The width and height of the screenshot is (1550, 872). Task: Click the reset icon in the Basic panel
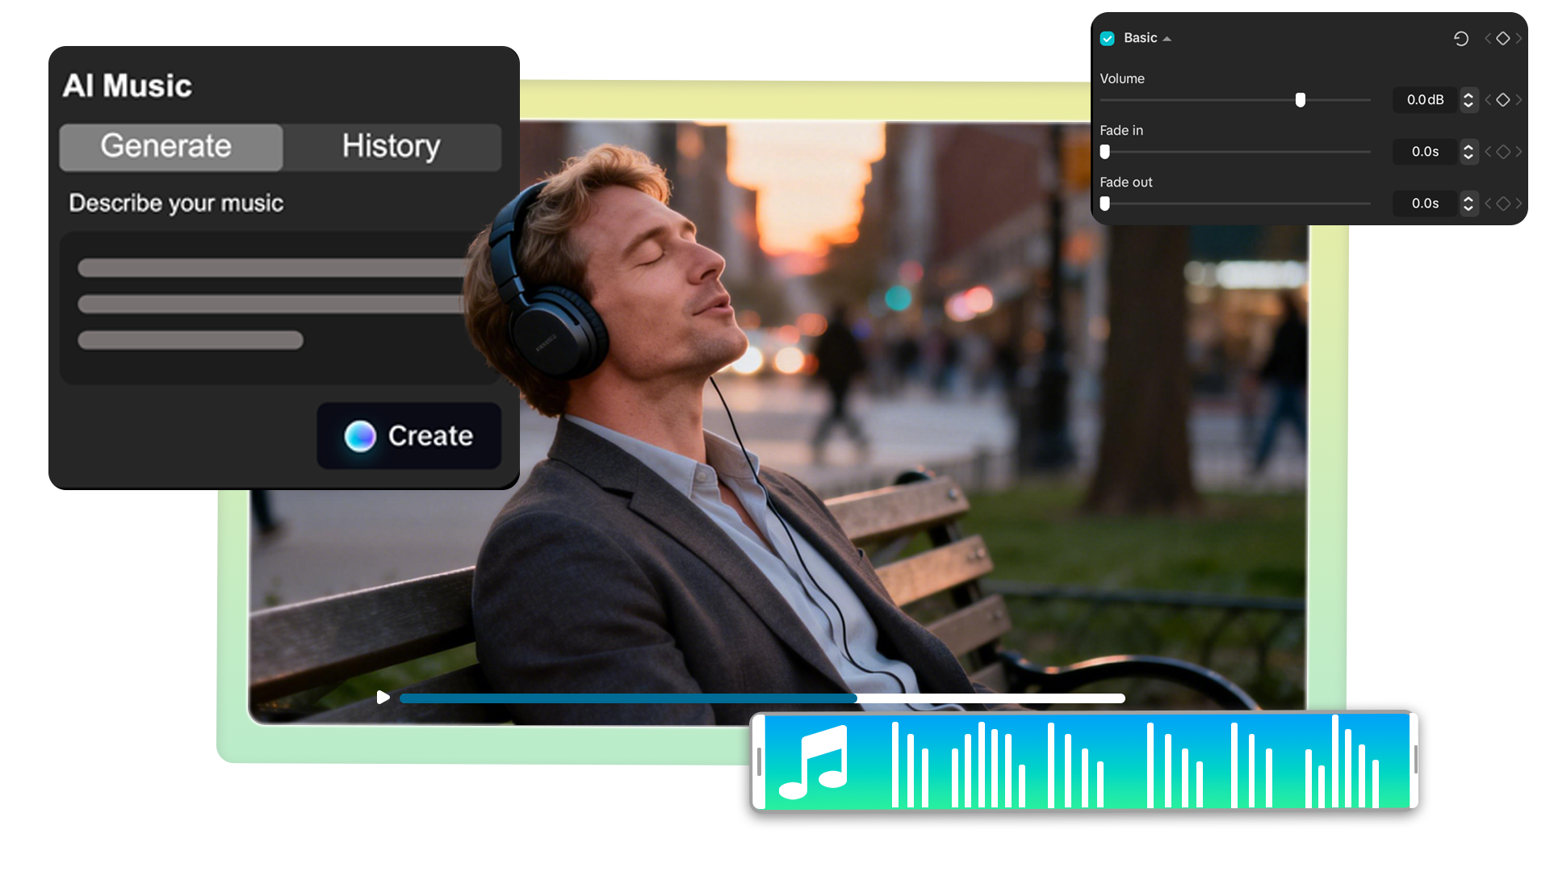(1461, 38)
